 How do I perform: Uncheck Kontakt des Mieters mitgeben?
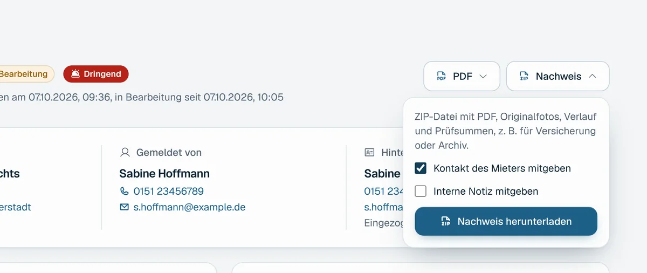(x=421, y=168)
